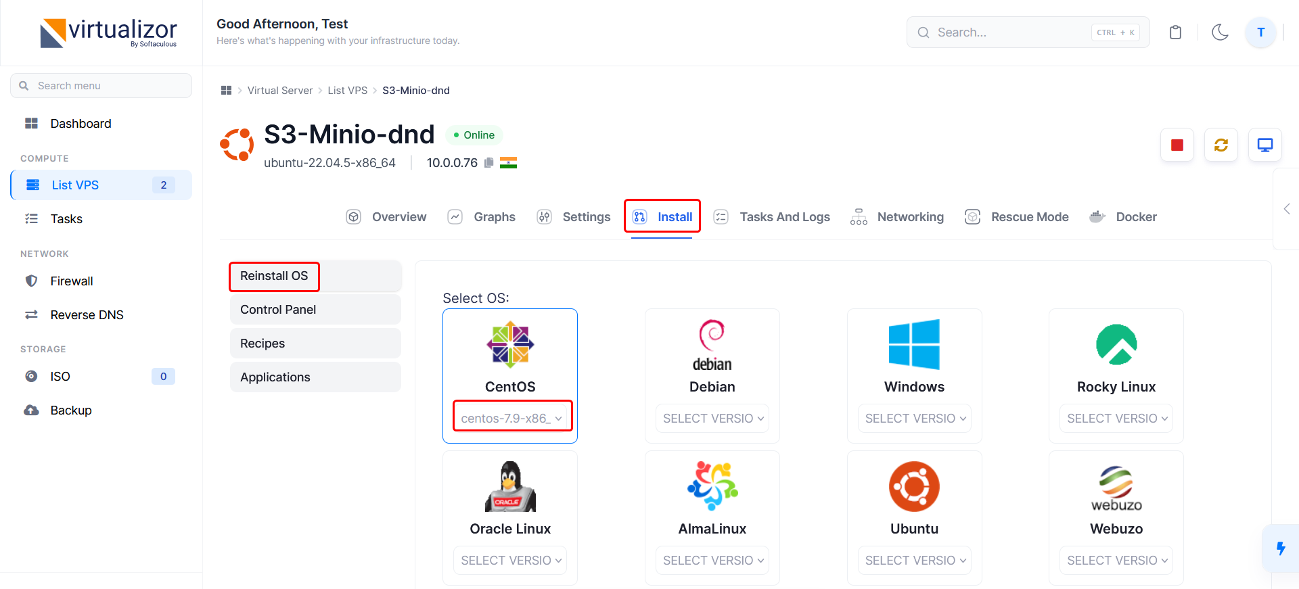The width and height of the screenshot is (1299, 589).
Task: Switch to the Networking tab
Action: 897,217
